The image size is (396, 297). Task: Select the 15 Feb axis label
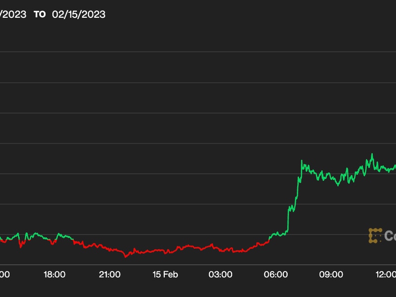click(165, 274)
